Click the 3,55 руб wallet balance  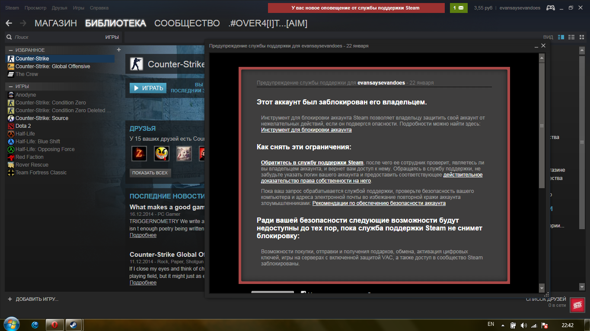(484, 8)
